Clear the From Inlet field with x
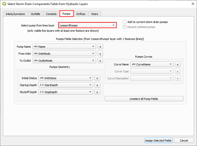 pyautogui.click(x=100, y=54)
